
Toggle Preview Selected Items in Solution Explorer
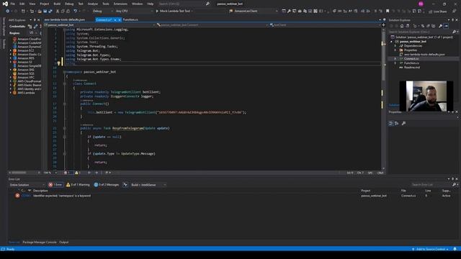click(446, 26)
